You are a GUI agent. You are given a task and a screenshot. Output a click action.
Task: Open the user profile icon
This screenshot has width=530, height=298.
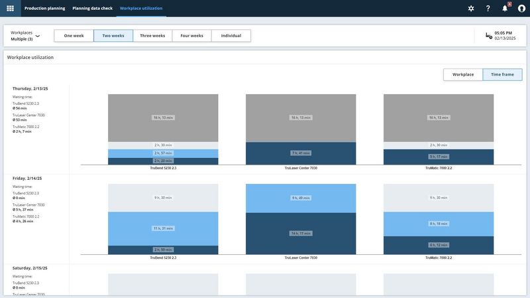(x=521, y=8)
